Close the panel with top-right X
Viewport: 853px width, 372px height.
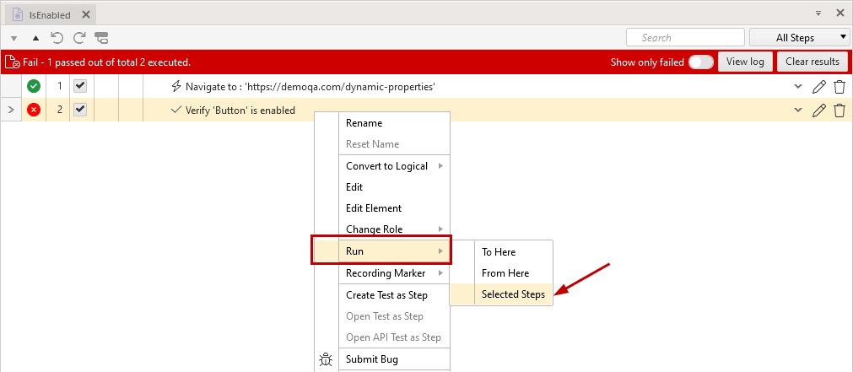pyautogui.click(x=840, y=13)
